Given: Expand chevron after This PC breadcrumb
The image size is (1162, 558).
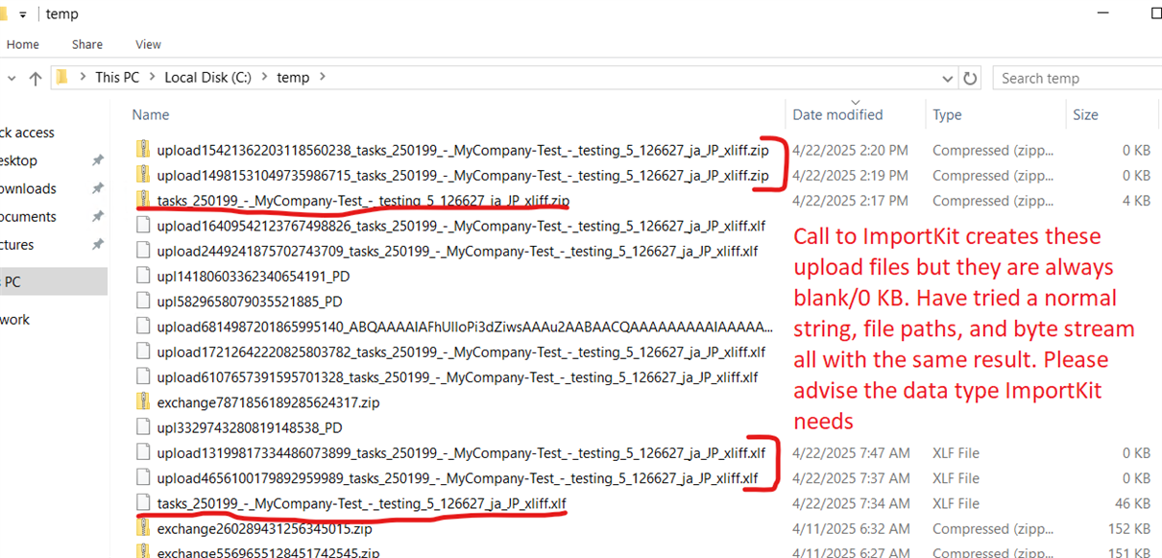Looking at the screenshot, I should pyautogui.click(x=152, y=77).
